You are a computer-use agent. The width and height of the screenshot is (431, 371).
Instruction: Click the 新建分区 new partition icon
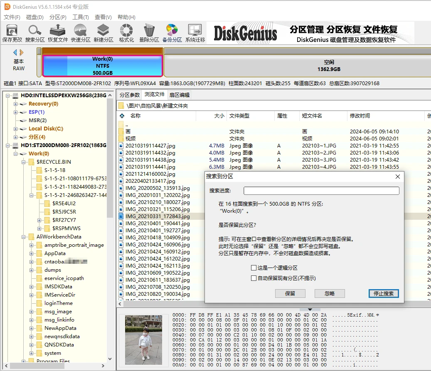(x=103, y=33)
